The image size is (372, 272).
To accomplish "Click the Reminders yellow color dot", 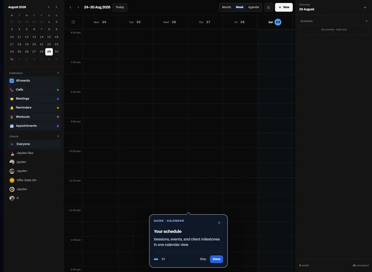I will coord(58,108).
